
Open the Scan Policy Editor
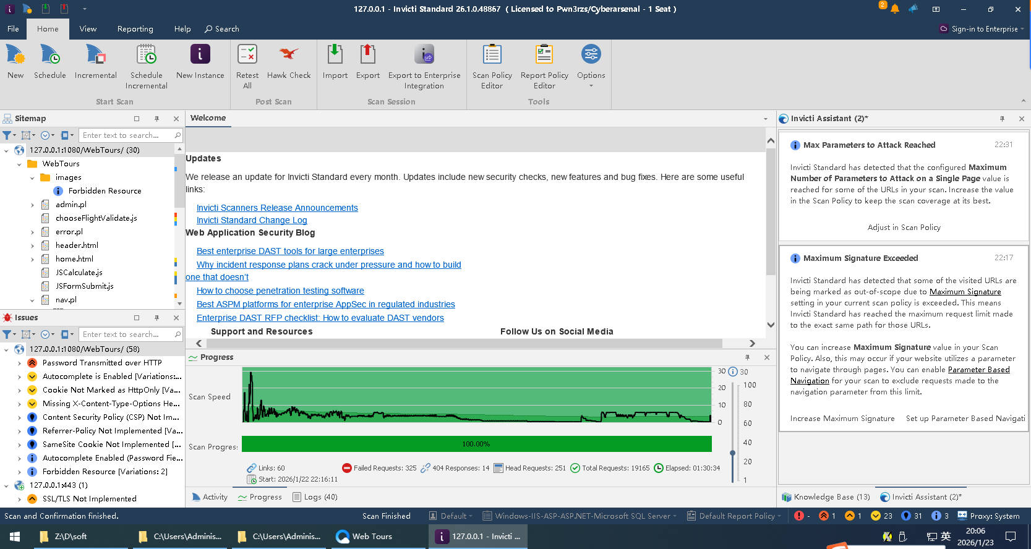[492, 62]
